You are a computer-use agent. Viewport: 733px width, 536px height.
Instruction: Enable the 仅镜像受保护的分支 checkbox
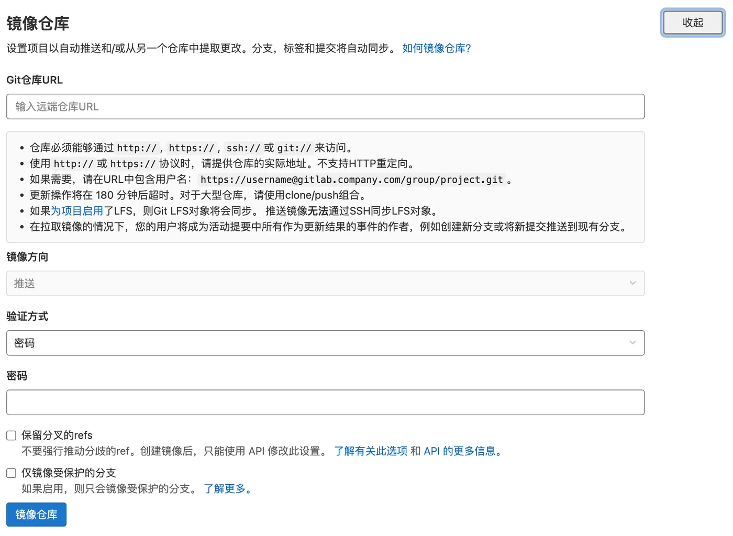(11, 473)
